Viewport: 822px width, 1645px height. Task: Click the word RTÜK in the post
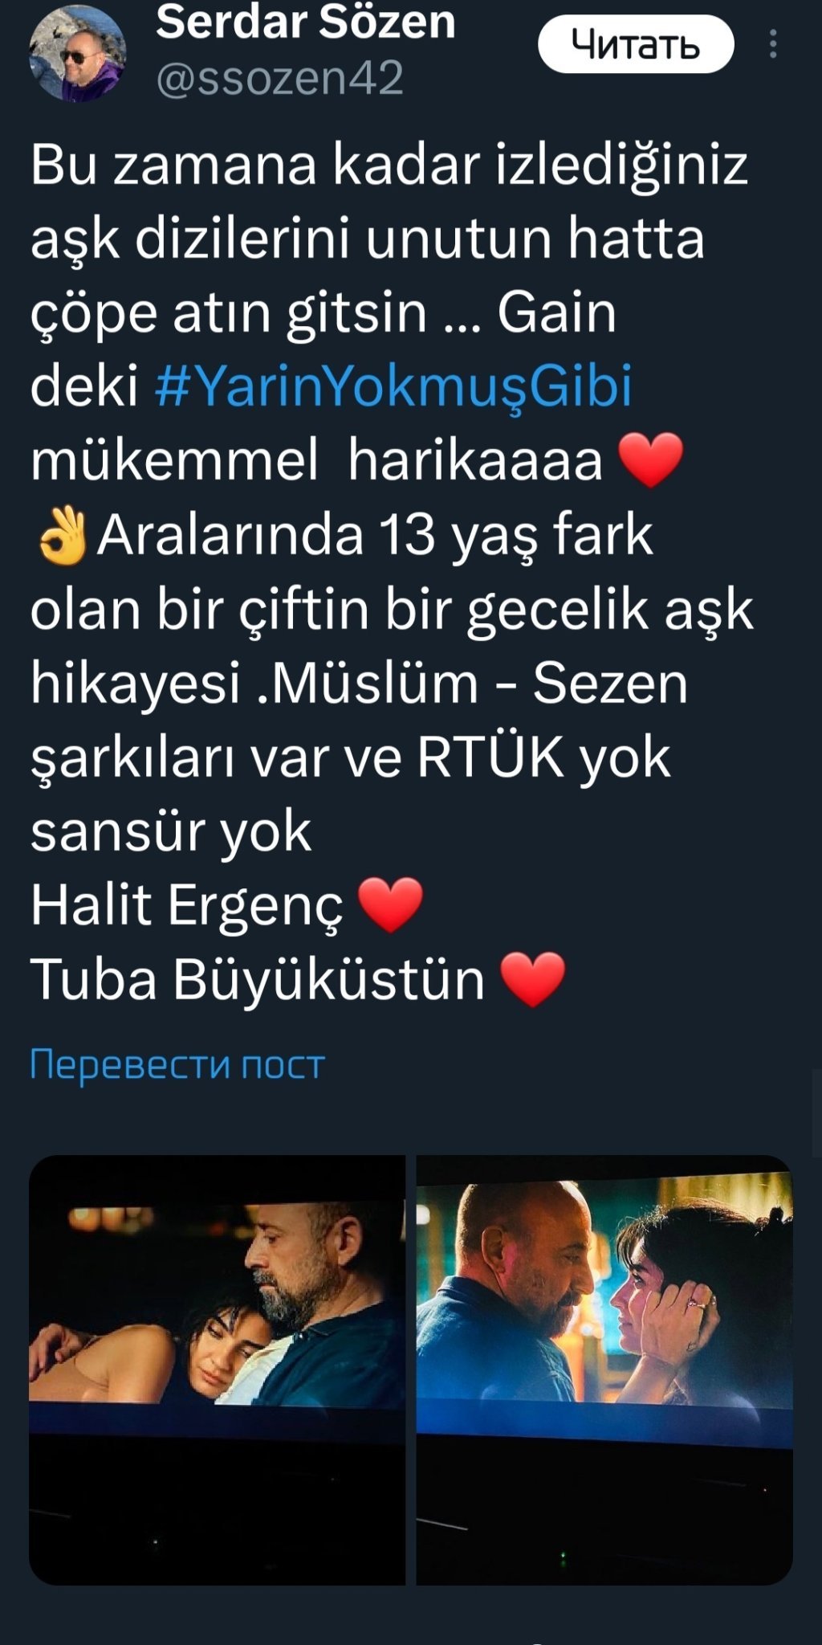[490, 757]
